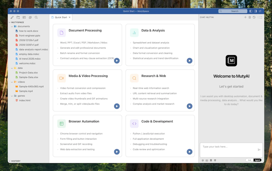Open data-analysis-report.mdoc
The height and width of the screenshot is (171, 272).
pos(33,49)
